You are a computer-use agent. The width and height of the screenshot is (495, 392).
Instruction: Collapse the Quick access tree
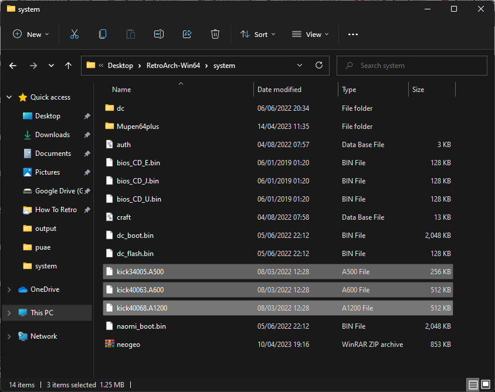9,97
